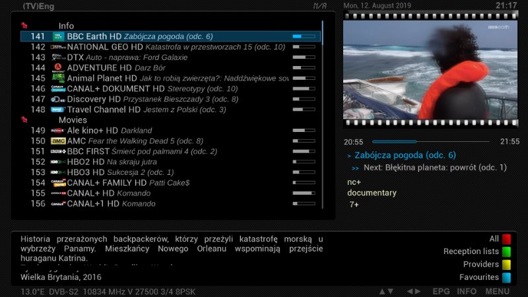The image size is (528, 297).
Task: Click the Discovery HD channel logo
Action: click(x=57, y=99)
